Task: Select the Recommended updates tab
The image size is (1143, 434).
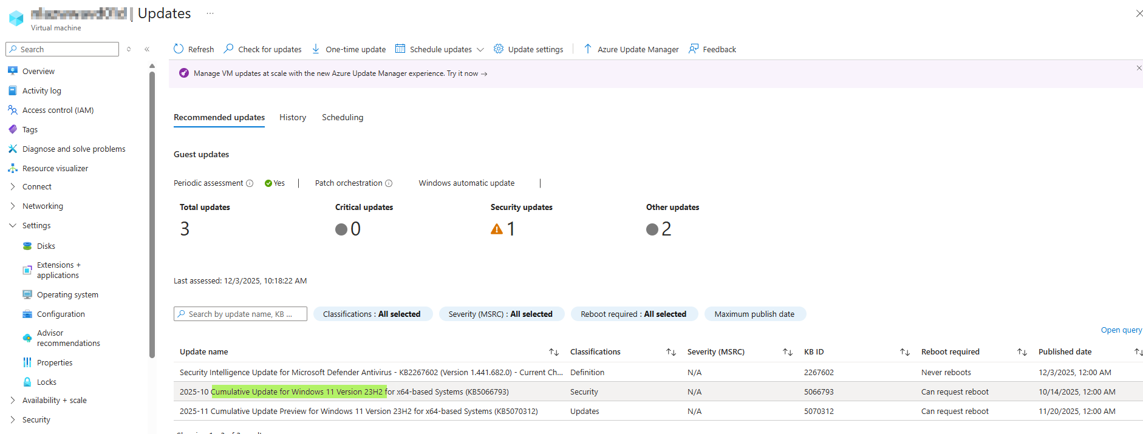Action: [x=219, y=117]
